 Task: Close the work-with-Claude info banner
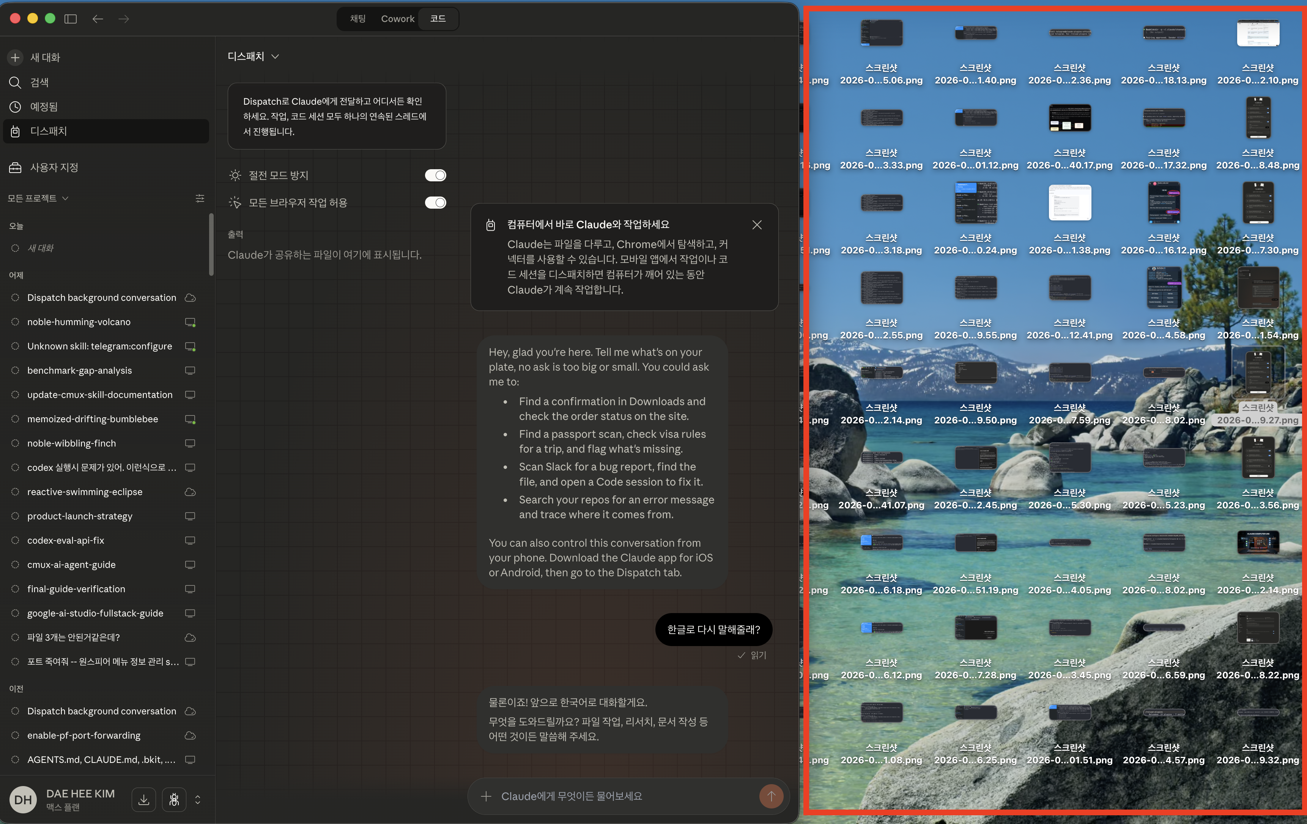click(757, 225)
